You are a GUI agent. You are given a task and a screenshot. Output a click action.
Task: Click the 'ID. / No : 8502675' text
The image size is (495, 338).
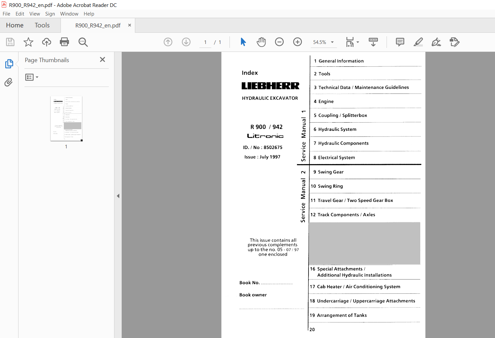click(x=263, y=147)
